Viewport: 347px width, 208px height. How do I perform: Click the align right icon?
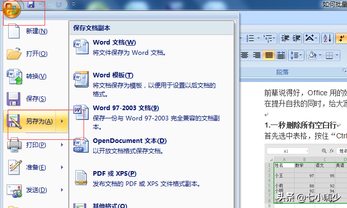[x=257, y=55]
